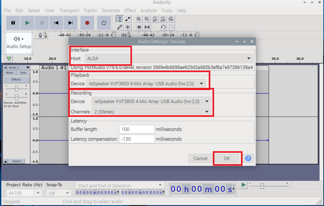Collapse the track with the up-arrow button
This screenshot has height=206, width=324.
tap(6, 161)
